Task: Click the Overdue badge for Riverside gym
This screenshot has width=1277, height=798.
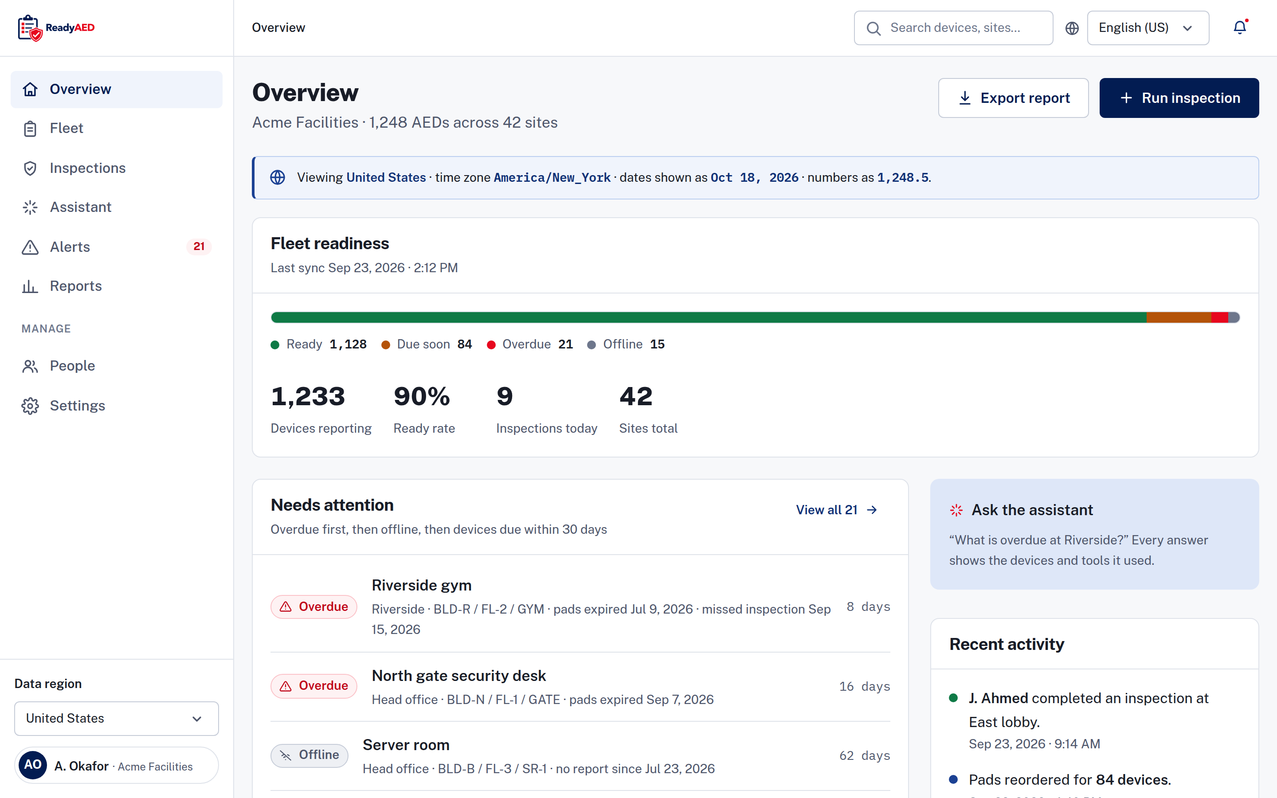Action: 314,607
